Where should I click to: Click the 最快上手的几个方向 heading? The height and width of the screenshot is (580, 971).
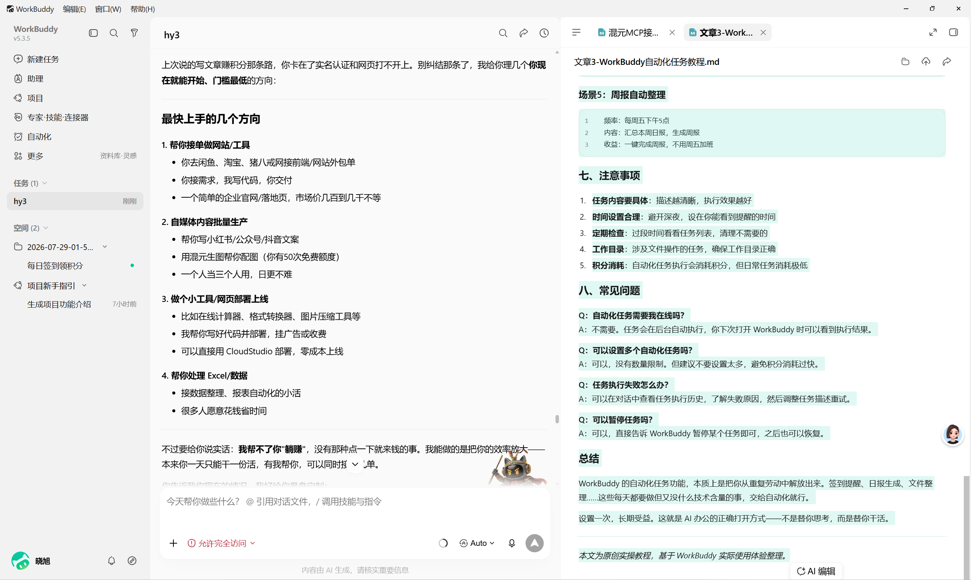211,119
